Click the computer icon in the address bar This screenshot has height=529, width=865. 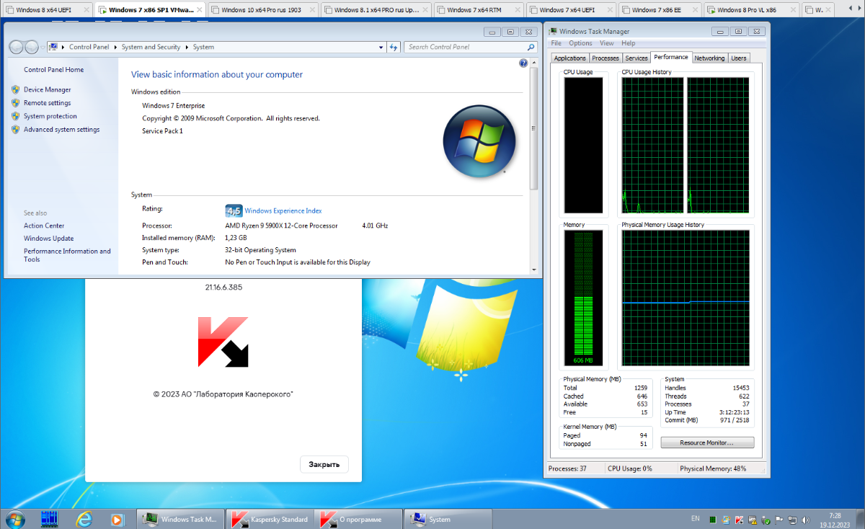point(54,47)
